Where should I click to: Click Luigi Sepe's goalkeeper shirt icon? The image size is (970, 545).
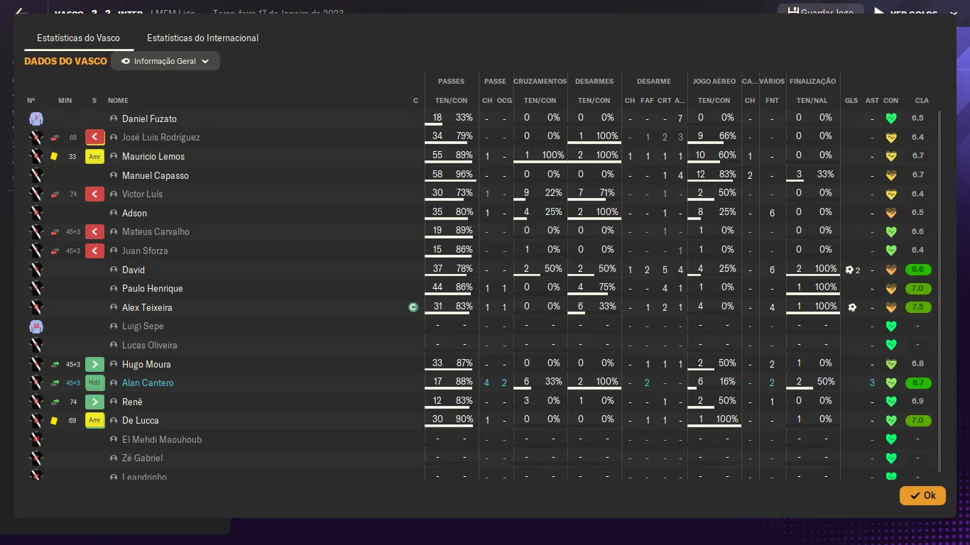[x=36, y=326]
